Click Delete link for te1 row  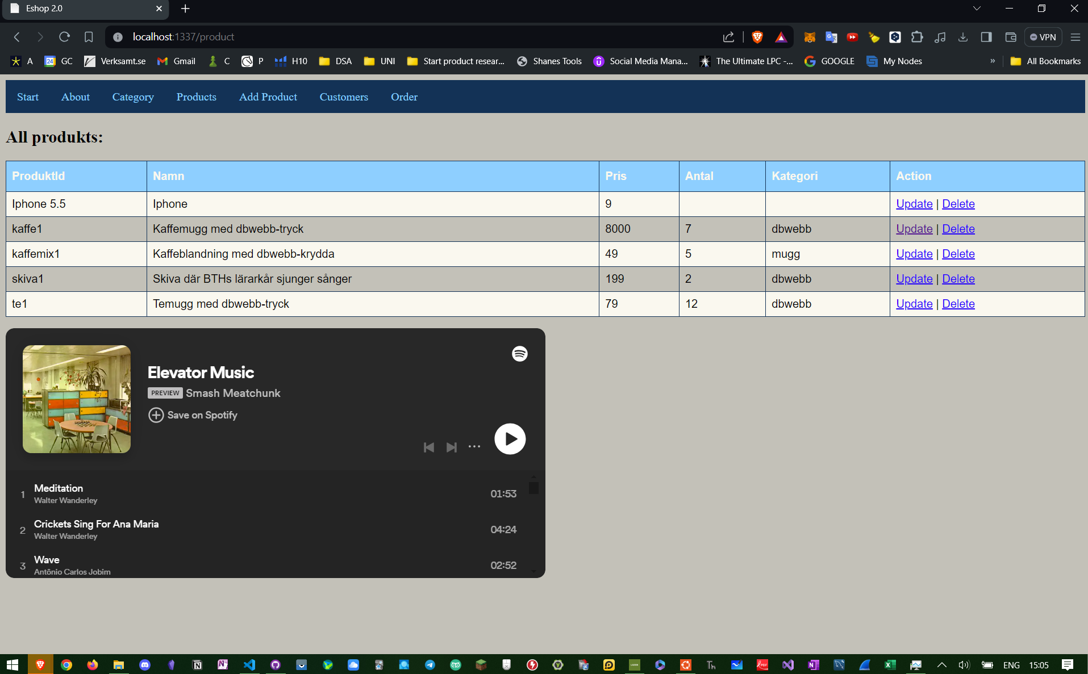(958, 304)
